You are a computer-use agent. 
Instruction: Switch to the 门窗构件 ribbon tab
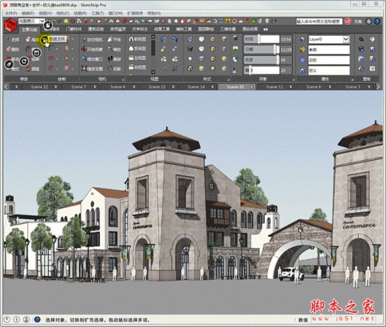[74, 29]
